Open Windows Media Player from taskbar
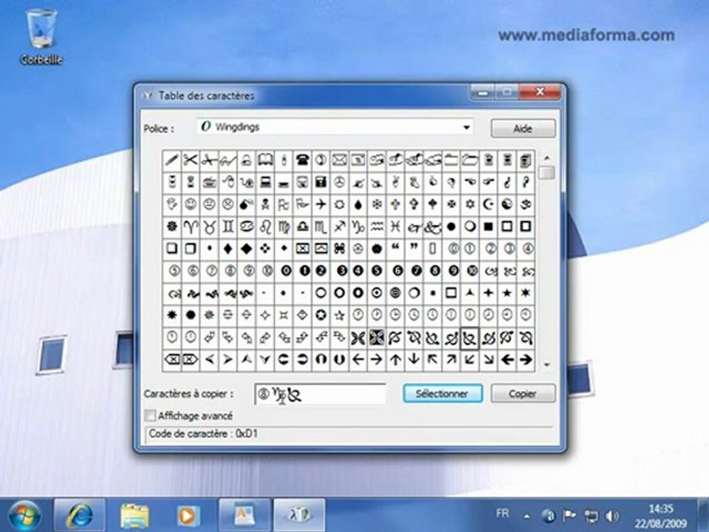The image size is (709, 532). (187, 516)
